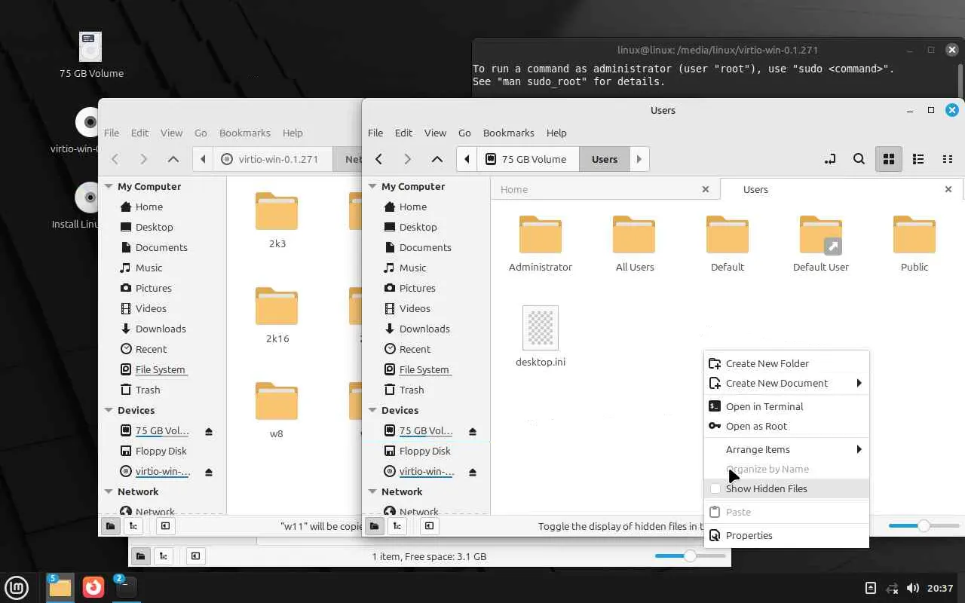Image resolution: width=965 pixels, height=603 pixels.
Task: Eject virtio-win disc in Users sidebar
Action: click(x=473, y=472)
